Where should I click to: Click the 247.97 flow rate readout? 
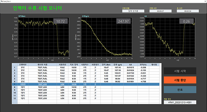tap(124, 21)
